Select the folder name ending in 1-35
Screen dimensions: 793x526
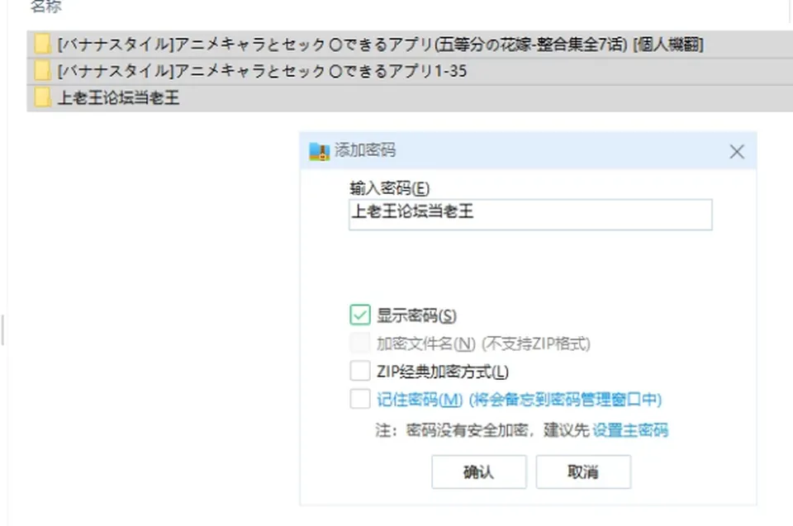click(x=262, y=71)
